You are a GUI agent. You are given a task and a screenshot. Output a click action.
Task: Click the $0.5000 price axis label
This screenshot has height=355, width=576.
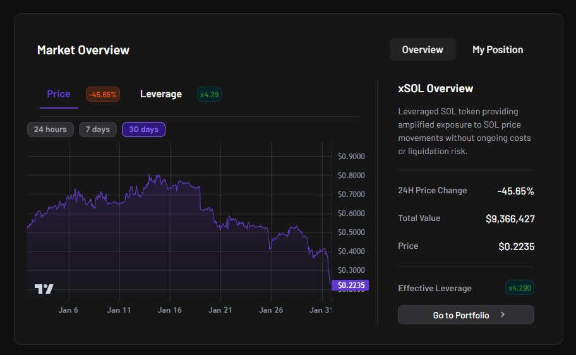pyautogui.click(x=351, y=232)
